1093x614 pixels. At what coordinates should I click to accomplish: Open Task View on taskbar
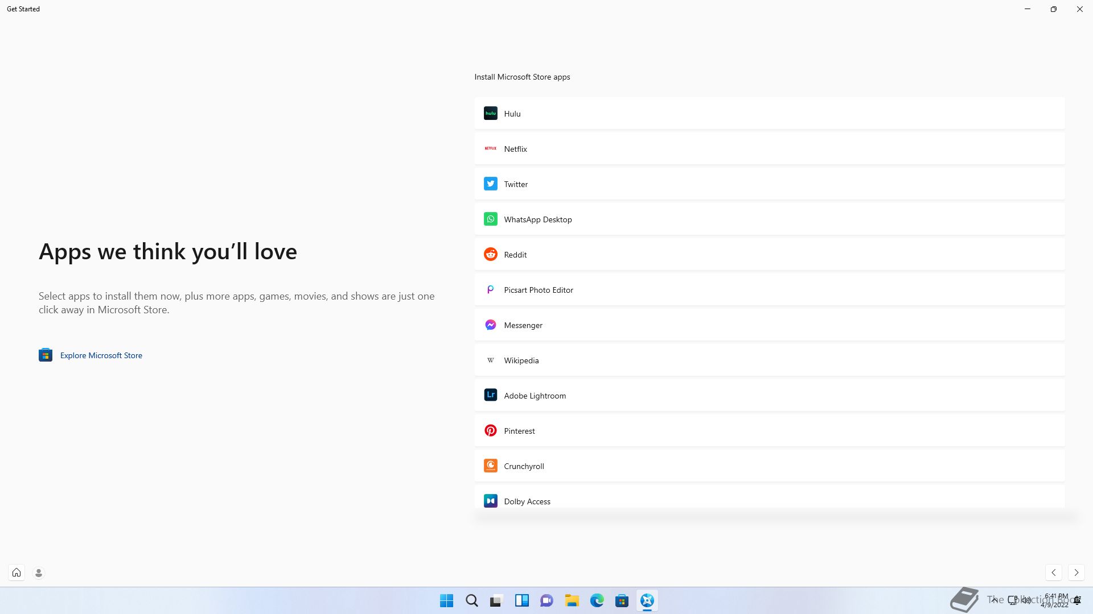pyautogui.click(x=497, y=600)
